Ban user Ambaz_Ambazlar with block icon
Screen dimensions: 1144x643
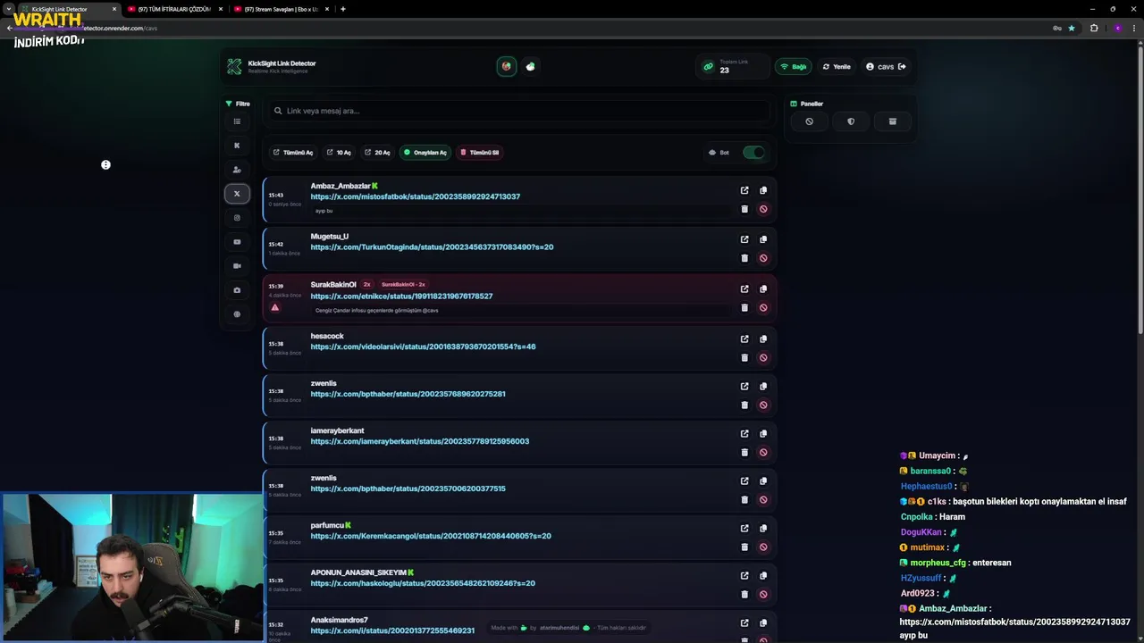click(763, 209)
